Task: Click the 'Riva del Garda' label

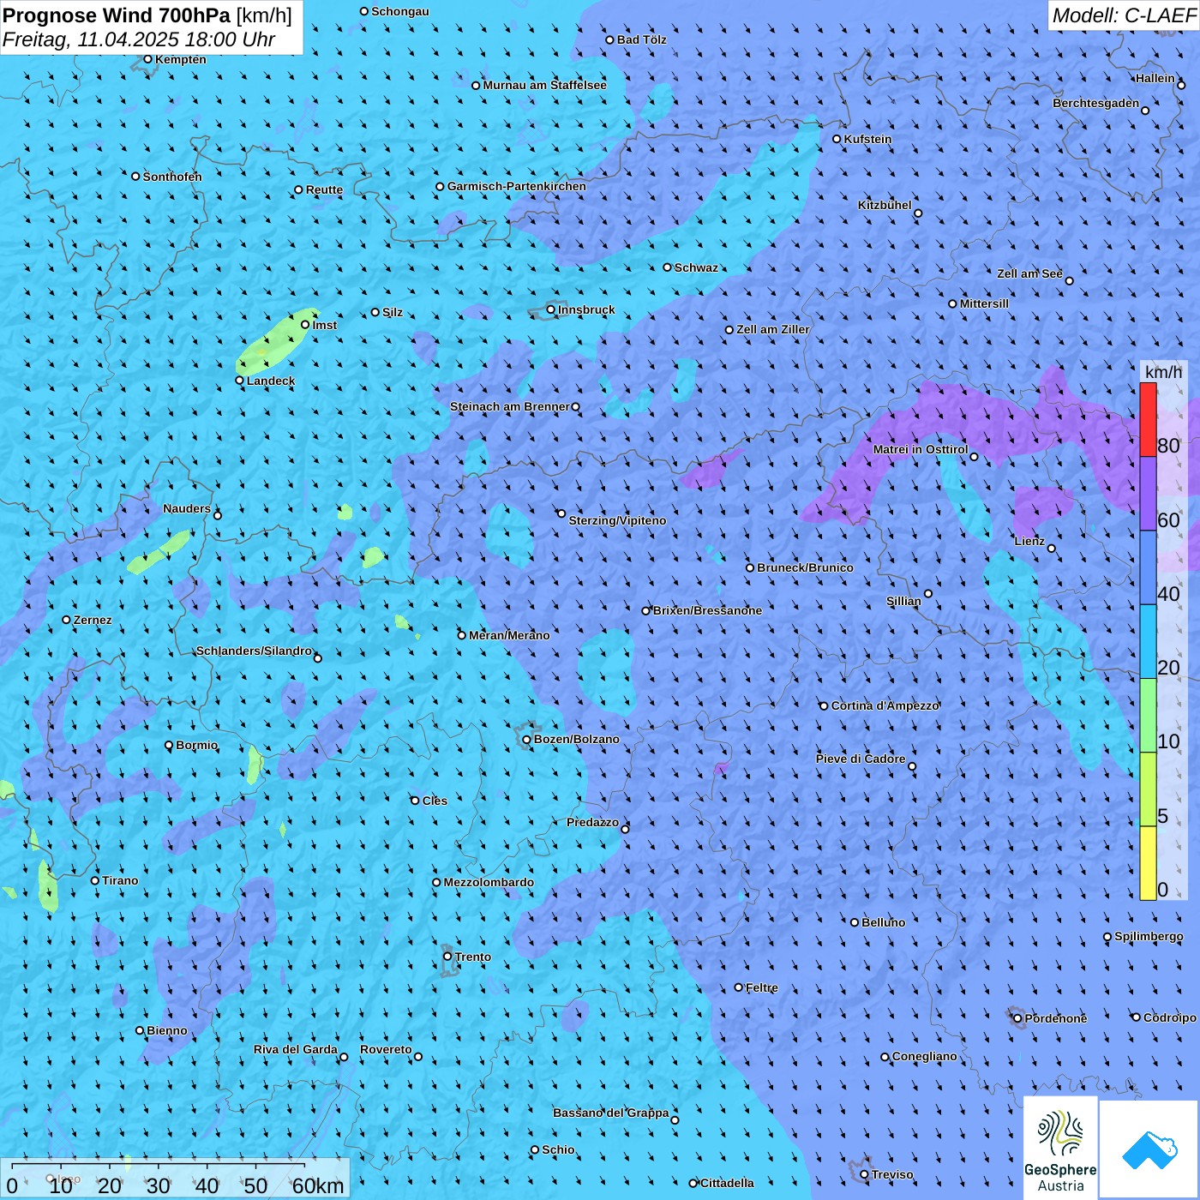Action: tap(296, 1049)
